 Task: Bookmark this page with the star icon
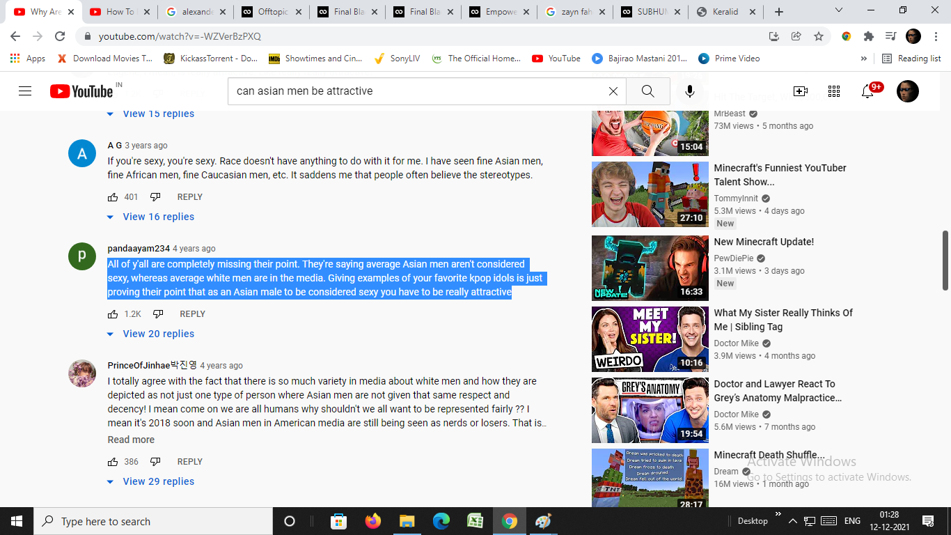[819, 36]
